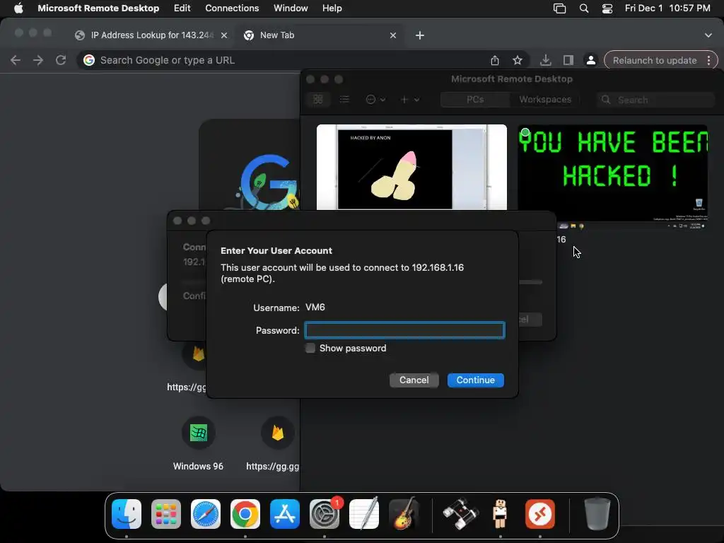Viewport: 724px width, 543px height.
Task: Open the Microsoft Remote Desktop app menu
Action: tap(98, 8)
